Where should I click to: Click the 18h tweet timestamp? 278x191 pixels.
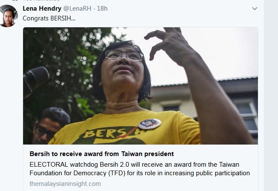tap(102, 9)
